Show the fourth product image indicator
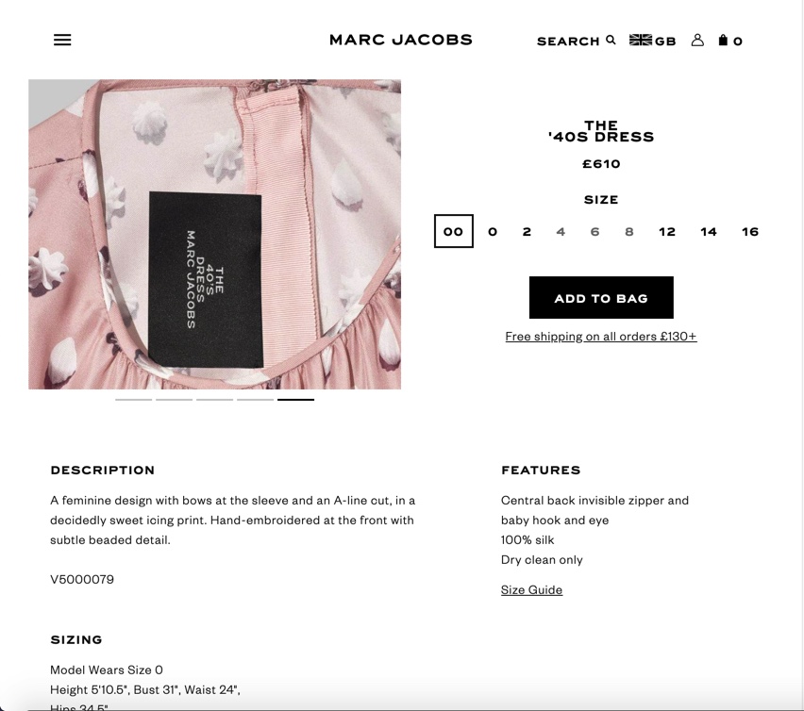Screen dimensions: 804x711 256,400
